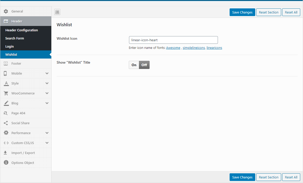Click the Custom CSS/JS code icon
Viewport: 303px width, 183px height.
pyautogui.click(x=6, y=143)
